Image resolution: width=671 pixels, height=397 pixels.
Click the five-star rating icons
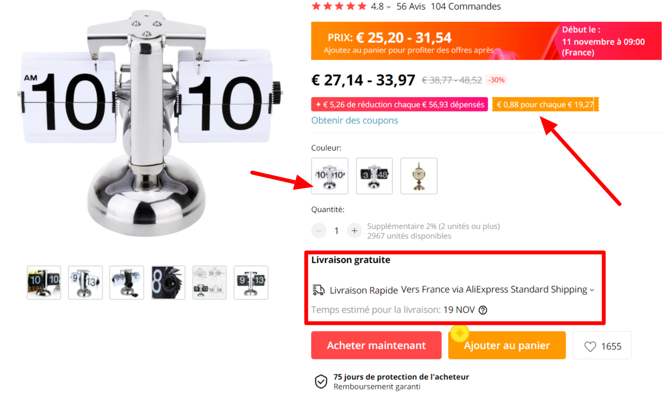coord(339,6)
